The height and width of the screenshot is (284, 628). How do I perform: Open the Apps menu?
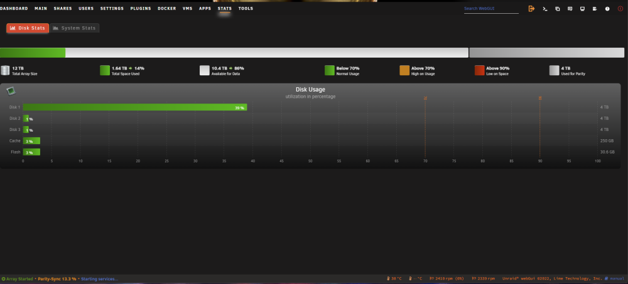[205, 8]
